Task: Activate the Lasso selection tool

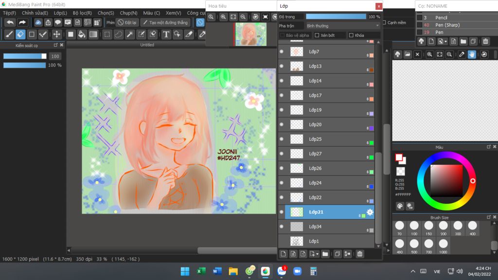Action: (x=119, y=35)
